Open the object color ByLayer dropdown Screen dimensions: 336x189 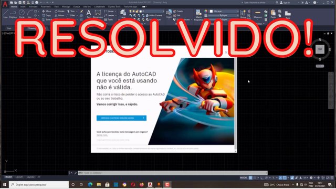point(224,11)
